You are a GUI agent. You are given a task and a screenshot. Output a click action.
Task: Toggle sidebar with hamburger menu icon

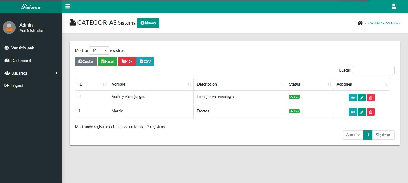(68, 7)
